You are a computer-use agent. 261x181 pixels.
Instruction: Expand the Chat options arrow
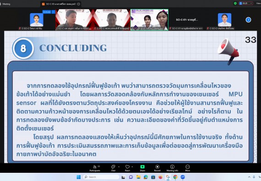119,167
